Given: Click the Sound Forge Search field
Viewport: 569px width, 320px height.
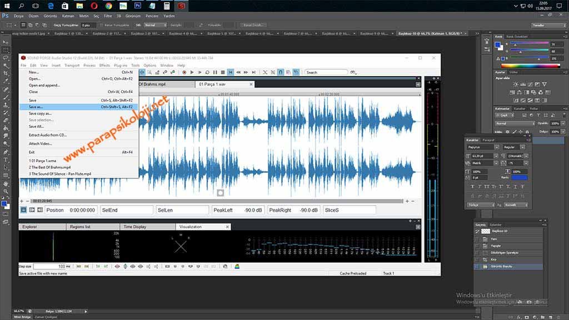Looking at the screenshot, I should pyautogui.click(x=326, y=73).
